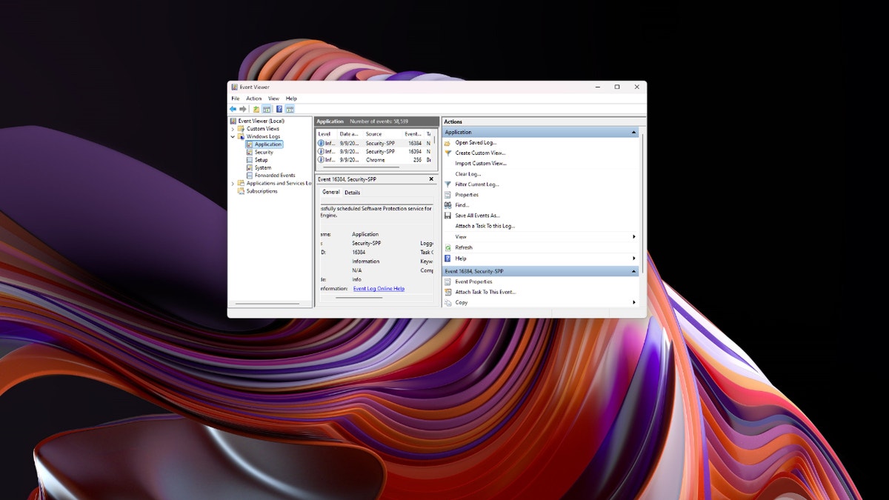The height and width of the screenshot is (500, 889).
Task: Collapse the Application section in Actions pane
Action: pos(633,133)
